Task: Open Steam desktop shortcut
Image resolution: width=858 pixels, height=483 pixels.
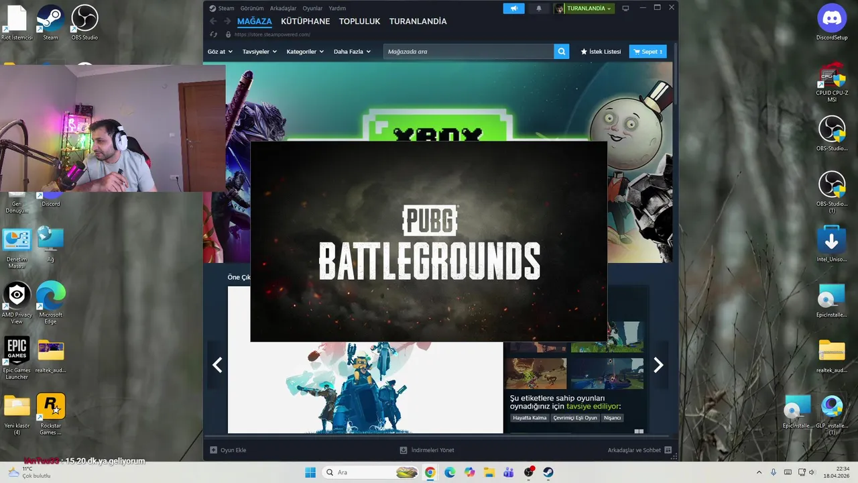Action: click(51, 22)
